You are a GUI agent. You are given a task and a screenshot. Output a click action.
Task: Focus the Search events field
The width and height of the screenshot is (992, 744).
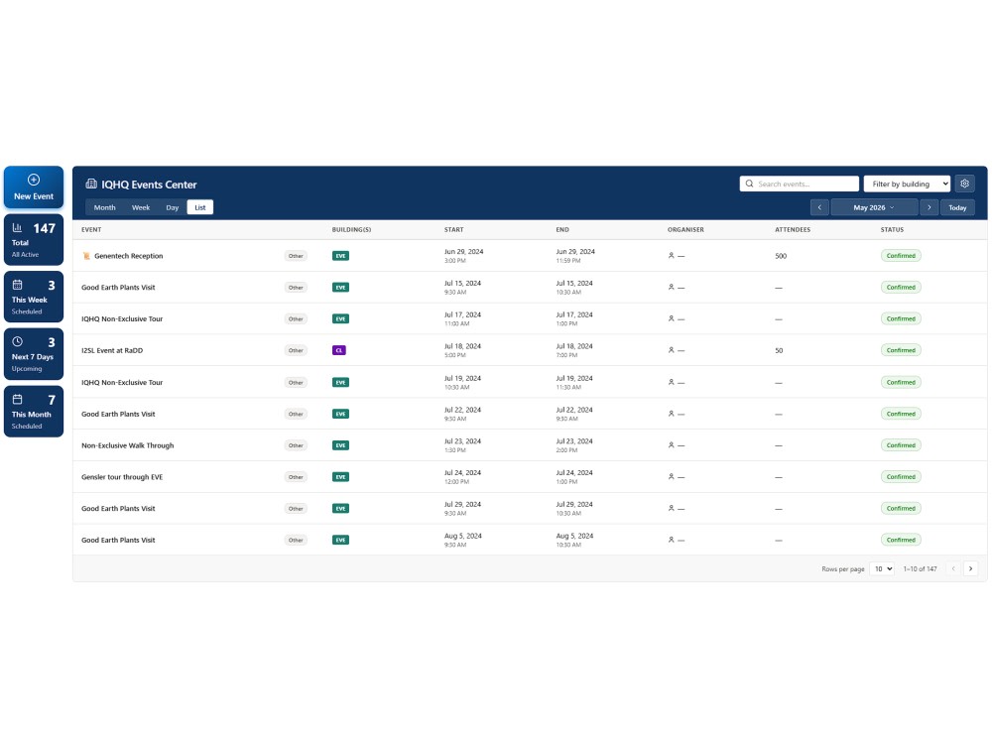[799, 184]
